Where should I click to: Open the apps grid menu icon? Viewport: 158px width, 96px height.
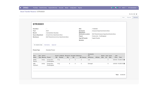(20, 8)
